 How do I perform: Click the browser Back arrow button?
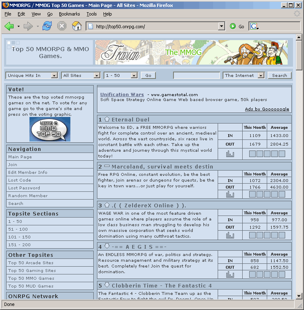pos(9,27)
